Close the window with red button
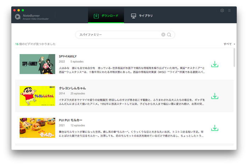The image size is (248, 166). (15, 10)
